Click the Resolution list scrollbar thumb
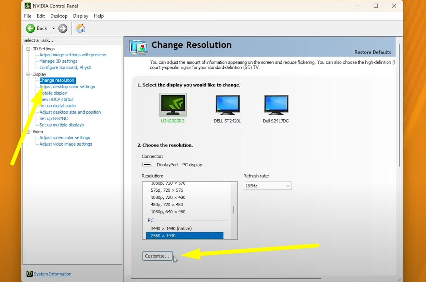The image size is (426, 282). (234, 210)
